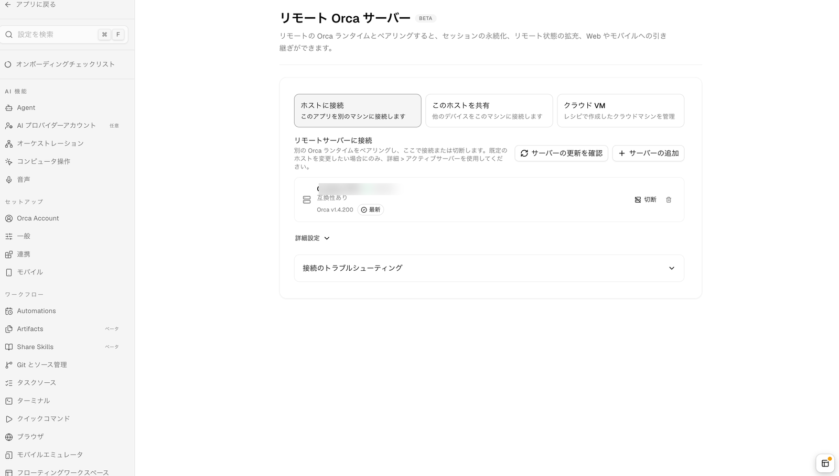This screenshot has height=476, width=839.
Task: Open Automations icon in sidebar
Action: (9, 311)
